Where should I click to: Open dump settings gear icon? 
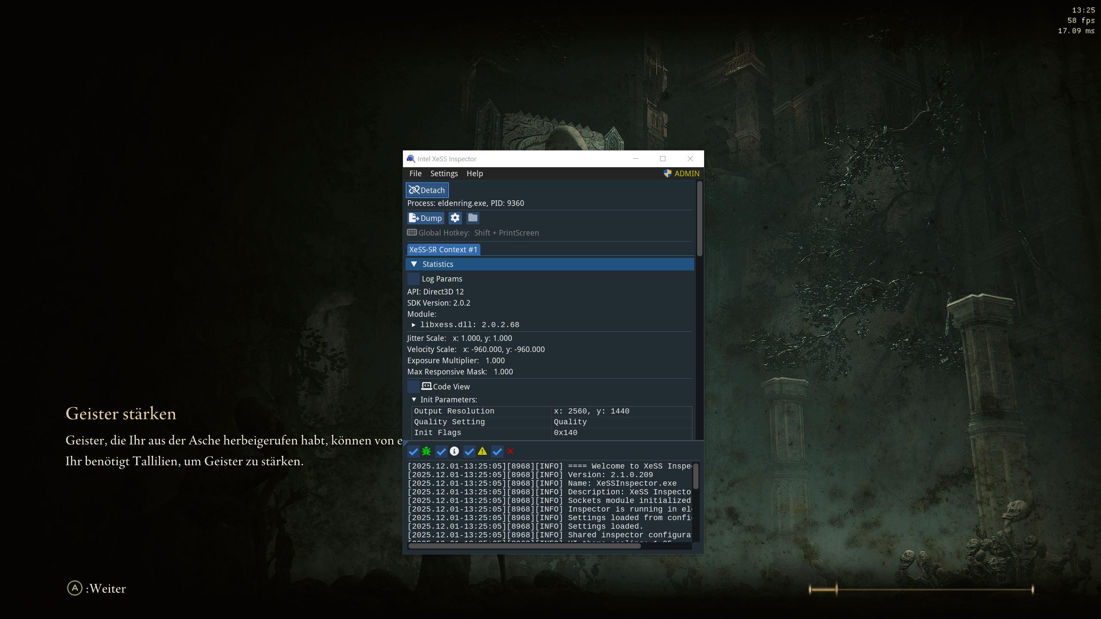pyautogui.click(x=455, y=218)
